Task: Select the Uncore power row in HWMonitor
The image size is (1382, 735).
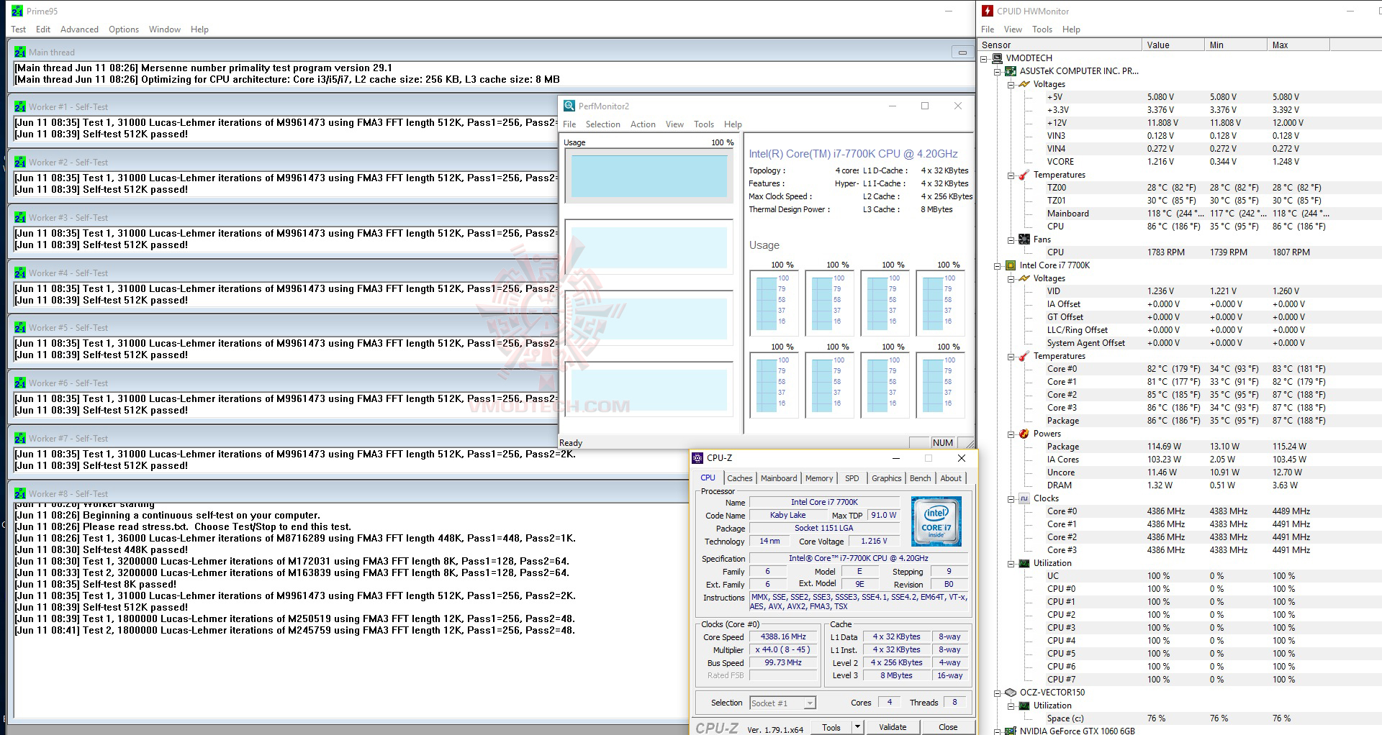Action: tap(1180, 472)
